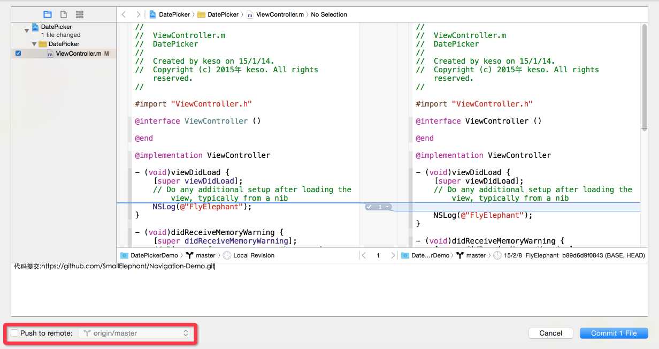The width and height of the screenshot is (659, 349).
Task: Click Date...rDemo in right revision bar
Action: (x=425, y=255)
